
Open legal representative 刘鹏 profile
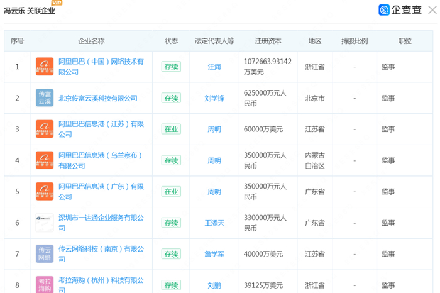tap(214, 285)
